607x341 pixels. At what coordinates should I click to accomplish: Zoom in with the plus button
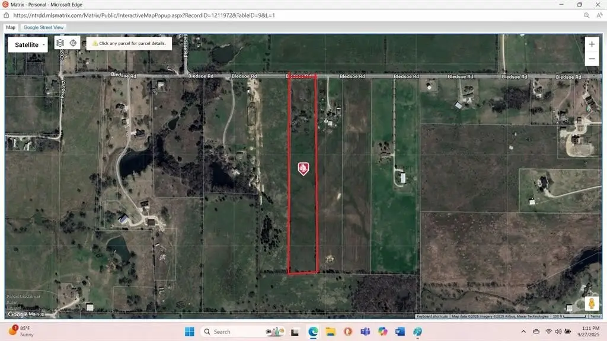click(592, 44)
